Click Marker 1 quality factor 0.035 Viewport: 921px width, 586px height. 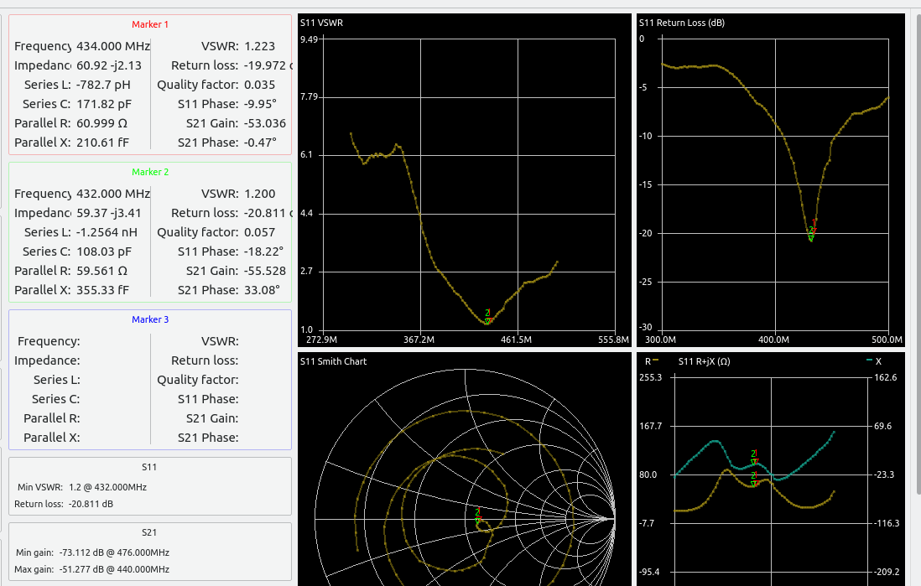260,85
